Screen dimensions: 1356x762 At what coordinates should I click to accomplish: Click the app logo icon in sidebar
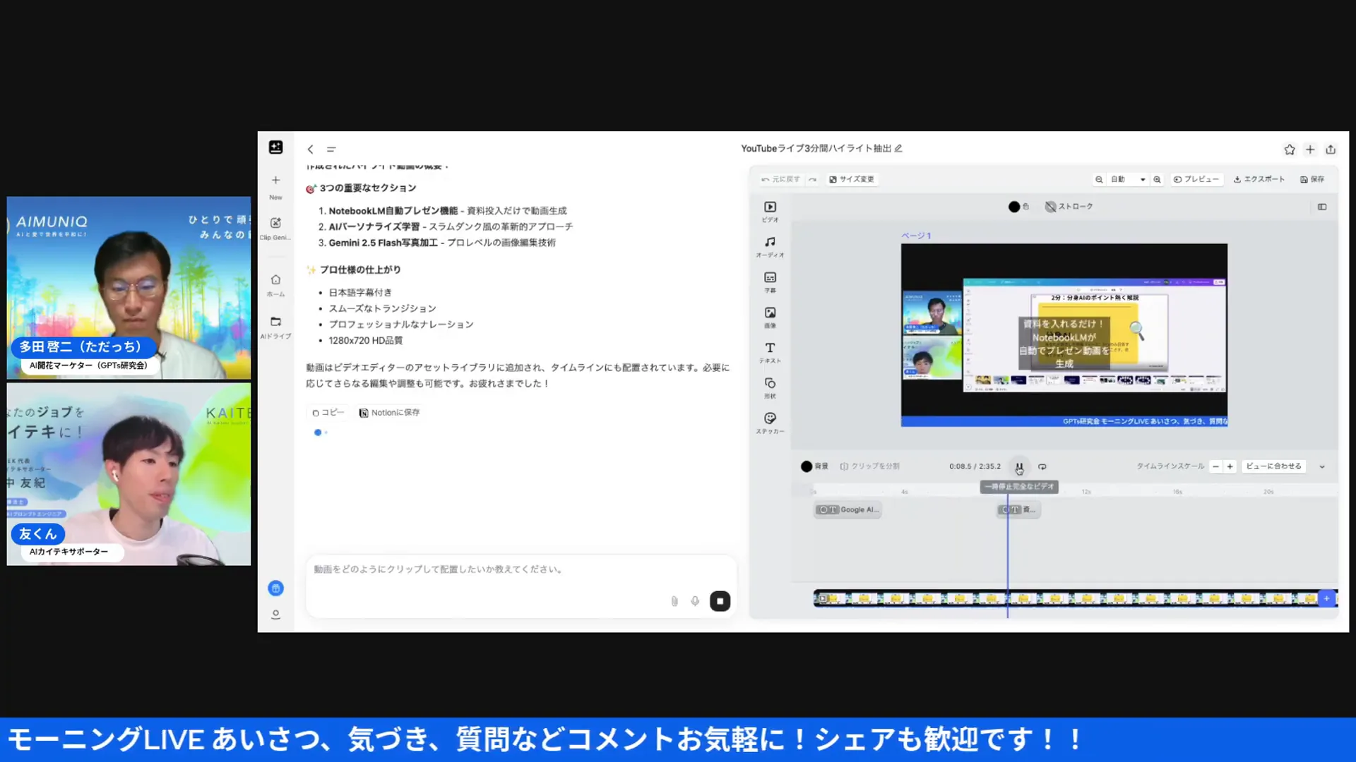point(275,147)
